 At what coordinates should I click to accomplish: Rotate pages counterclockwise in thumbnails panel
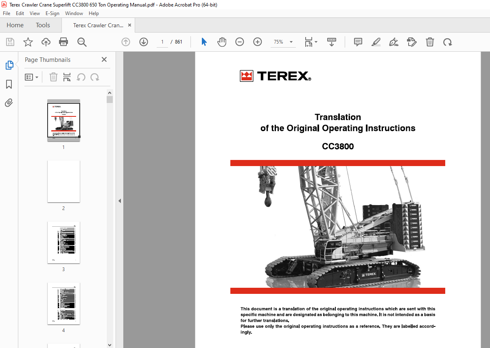pos(81,77)
